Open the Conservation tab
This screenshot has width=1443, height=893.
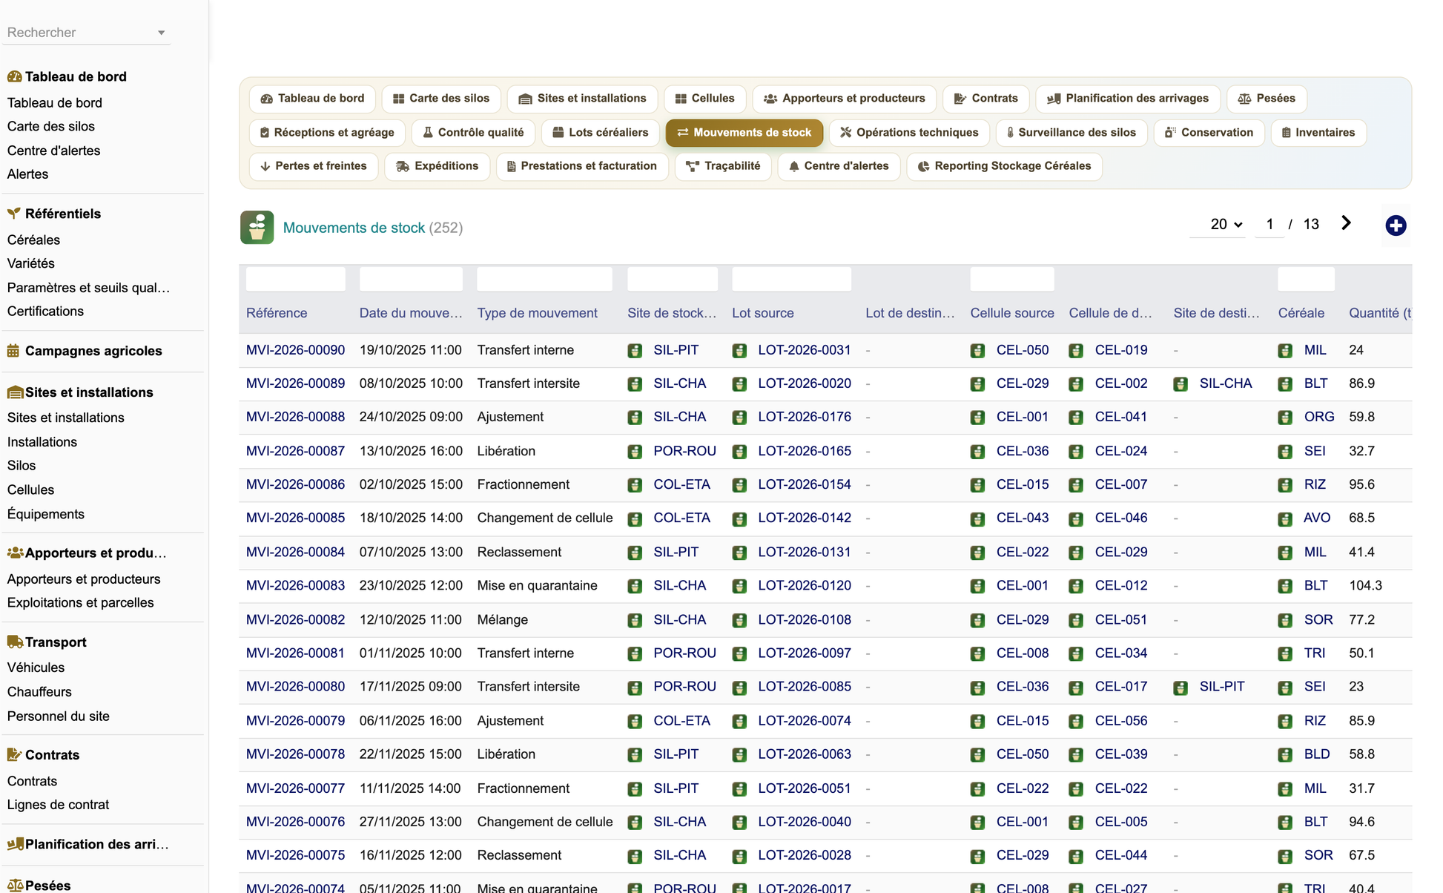[1209, 133]
